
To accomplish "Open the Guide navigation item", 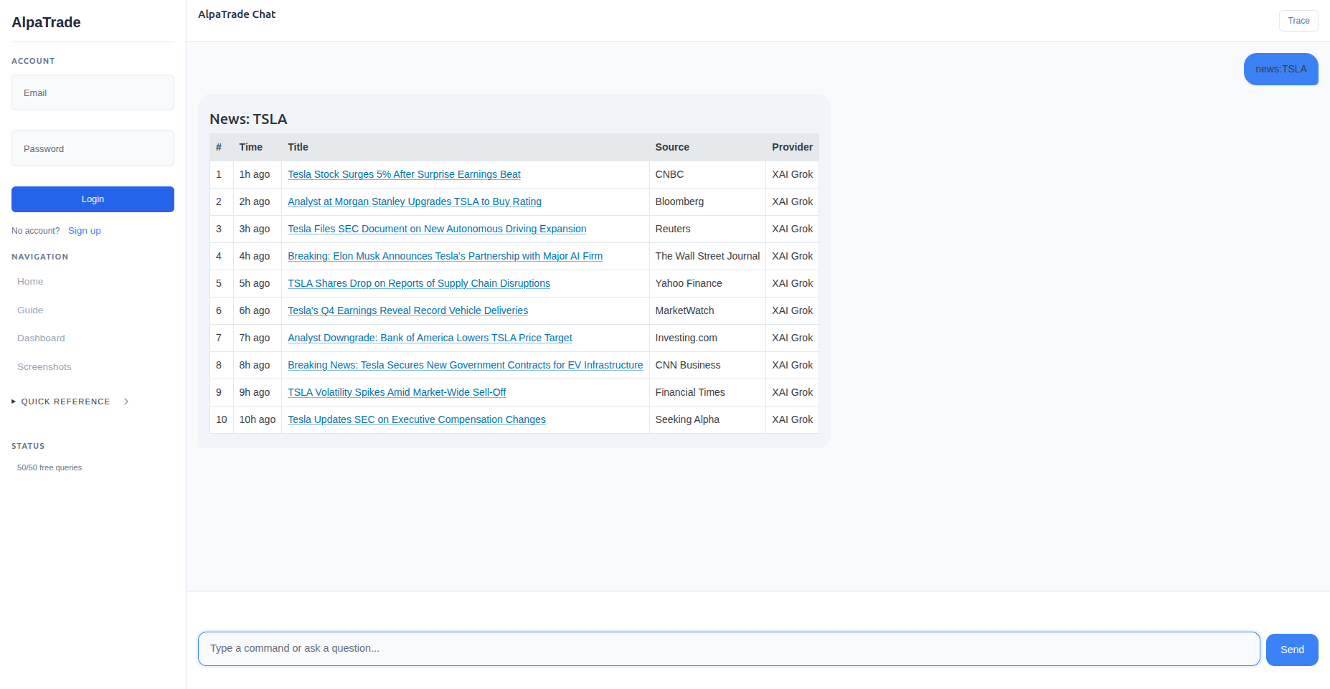I will pos(30,310).
